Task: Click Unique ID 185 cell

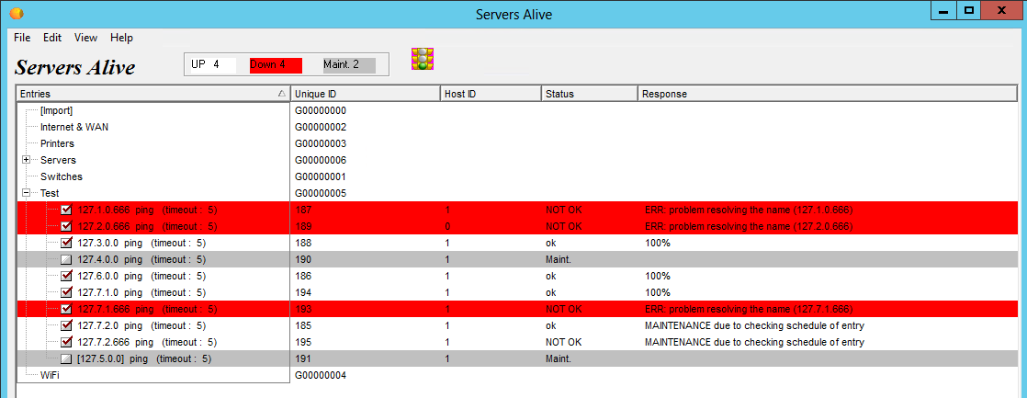Action: pyautogui.click(x=302, y=325)
